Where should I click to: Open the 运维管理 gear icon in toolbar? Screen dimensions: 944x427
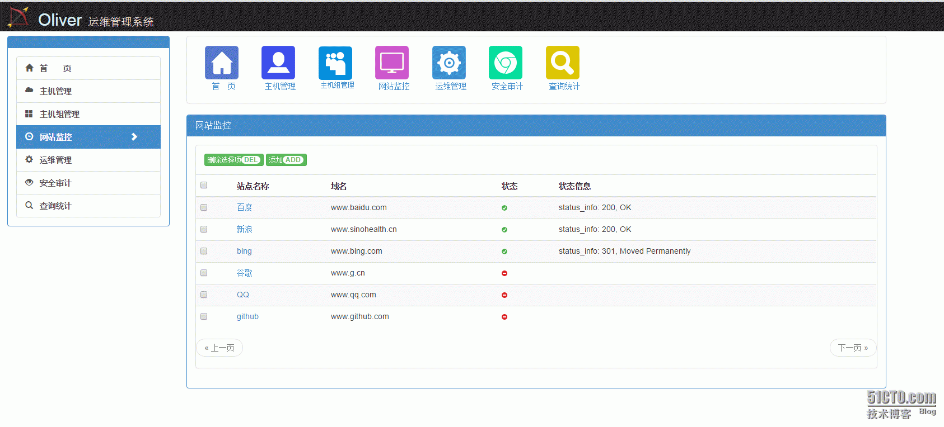pyautogui.click(x=449, y=63)
